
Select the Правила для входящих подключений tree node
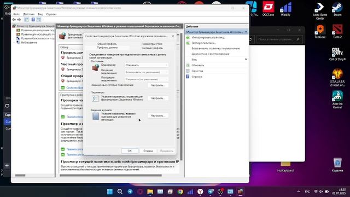(x=35, y=30)
